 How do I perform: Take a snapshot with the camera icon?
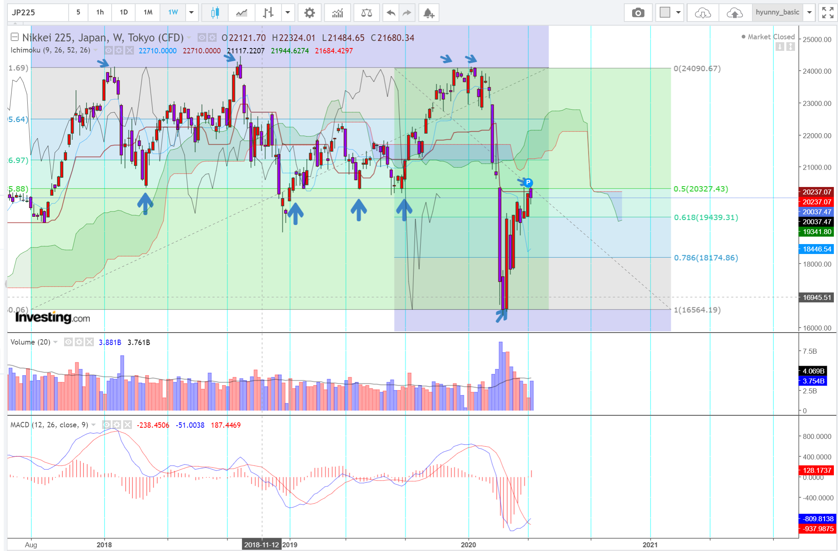[x=638, y=13]
